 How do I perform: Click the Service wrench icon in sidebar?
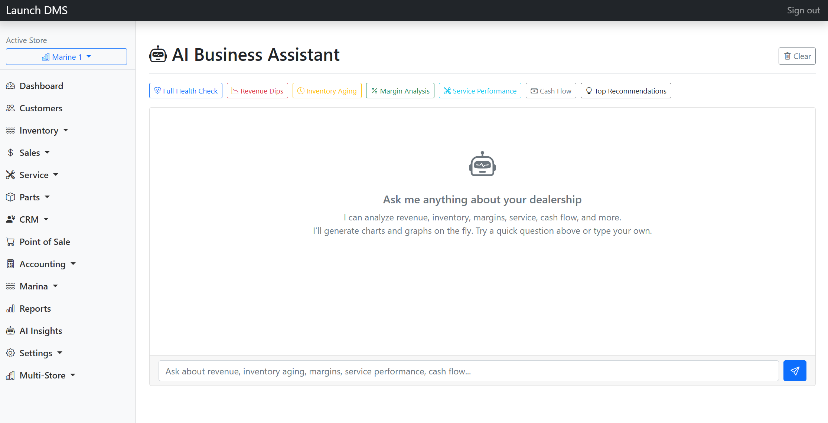tap(10, 175)
